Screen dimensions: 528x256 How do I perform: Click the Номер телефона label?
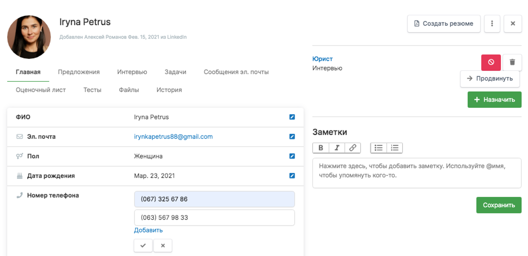(53, 195)
